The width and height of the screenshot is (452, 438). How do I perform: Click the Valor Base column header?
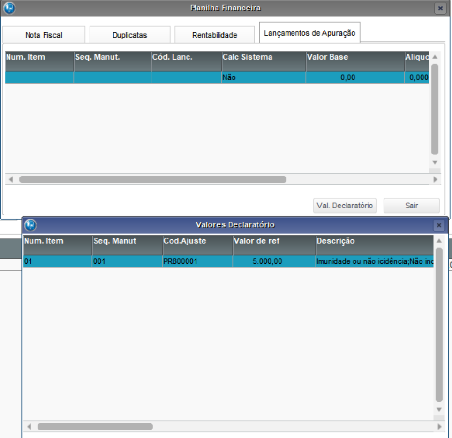[355, 61]
